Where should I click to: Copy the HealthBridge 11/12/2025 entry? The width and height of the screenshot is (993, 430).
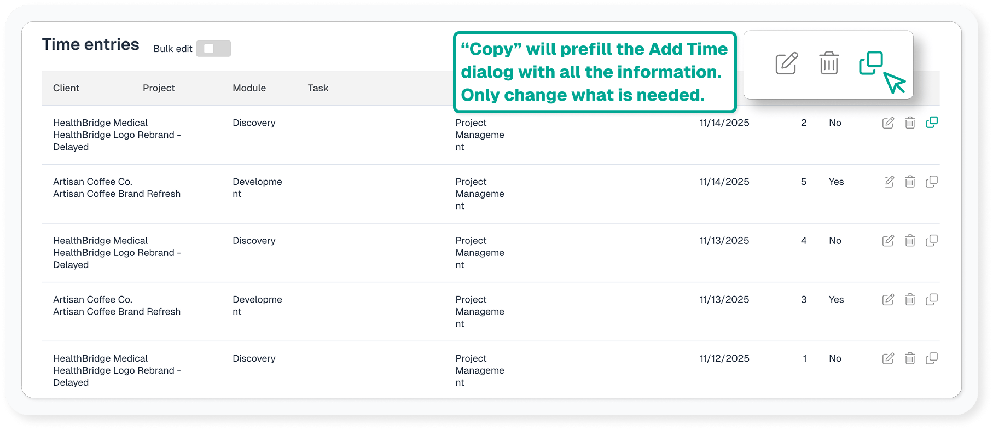(x=932, y=359)
